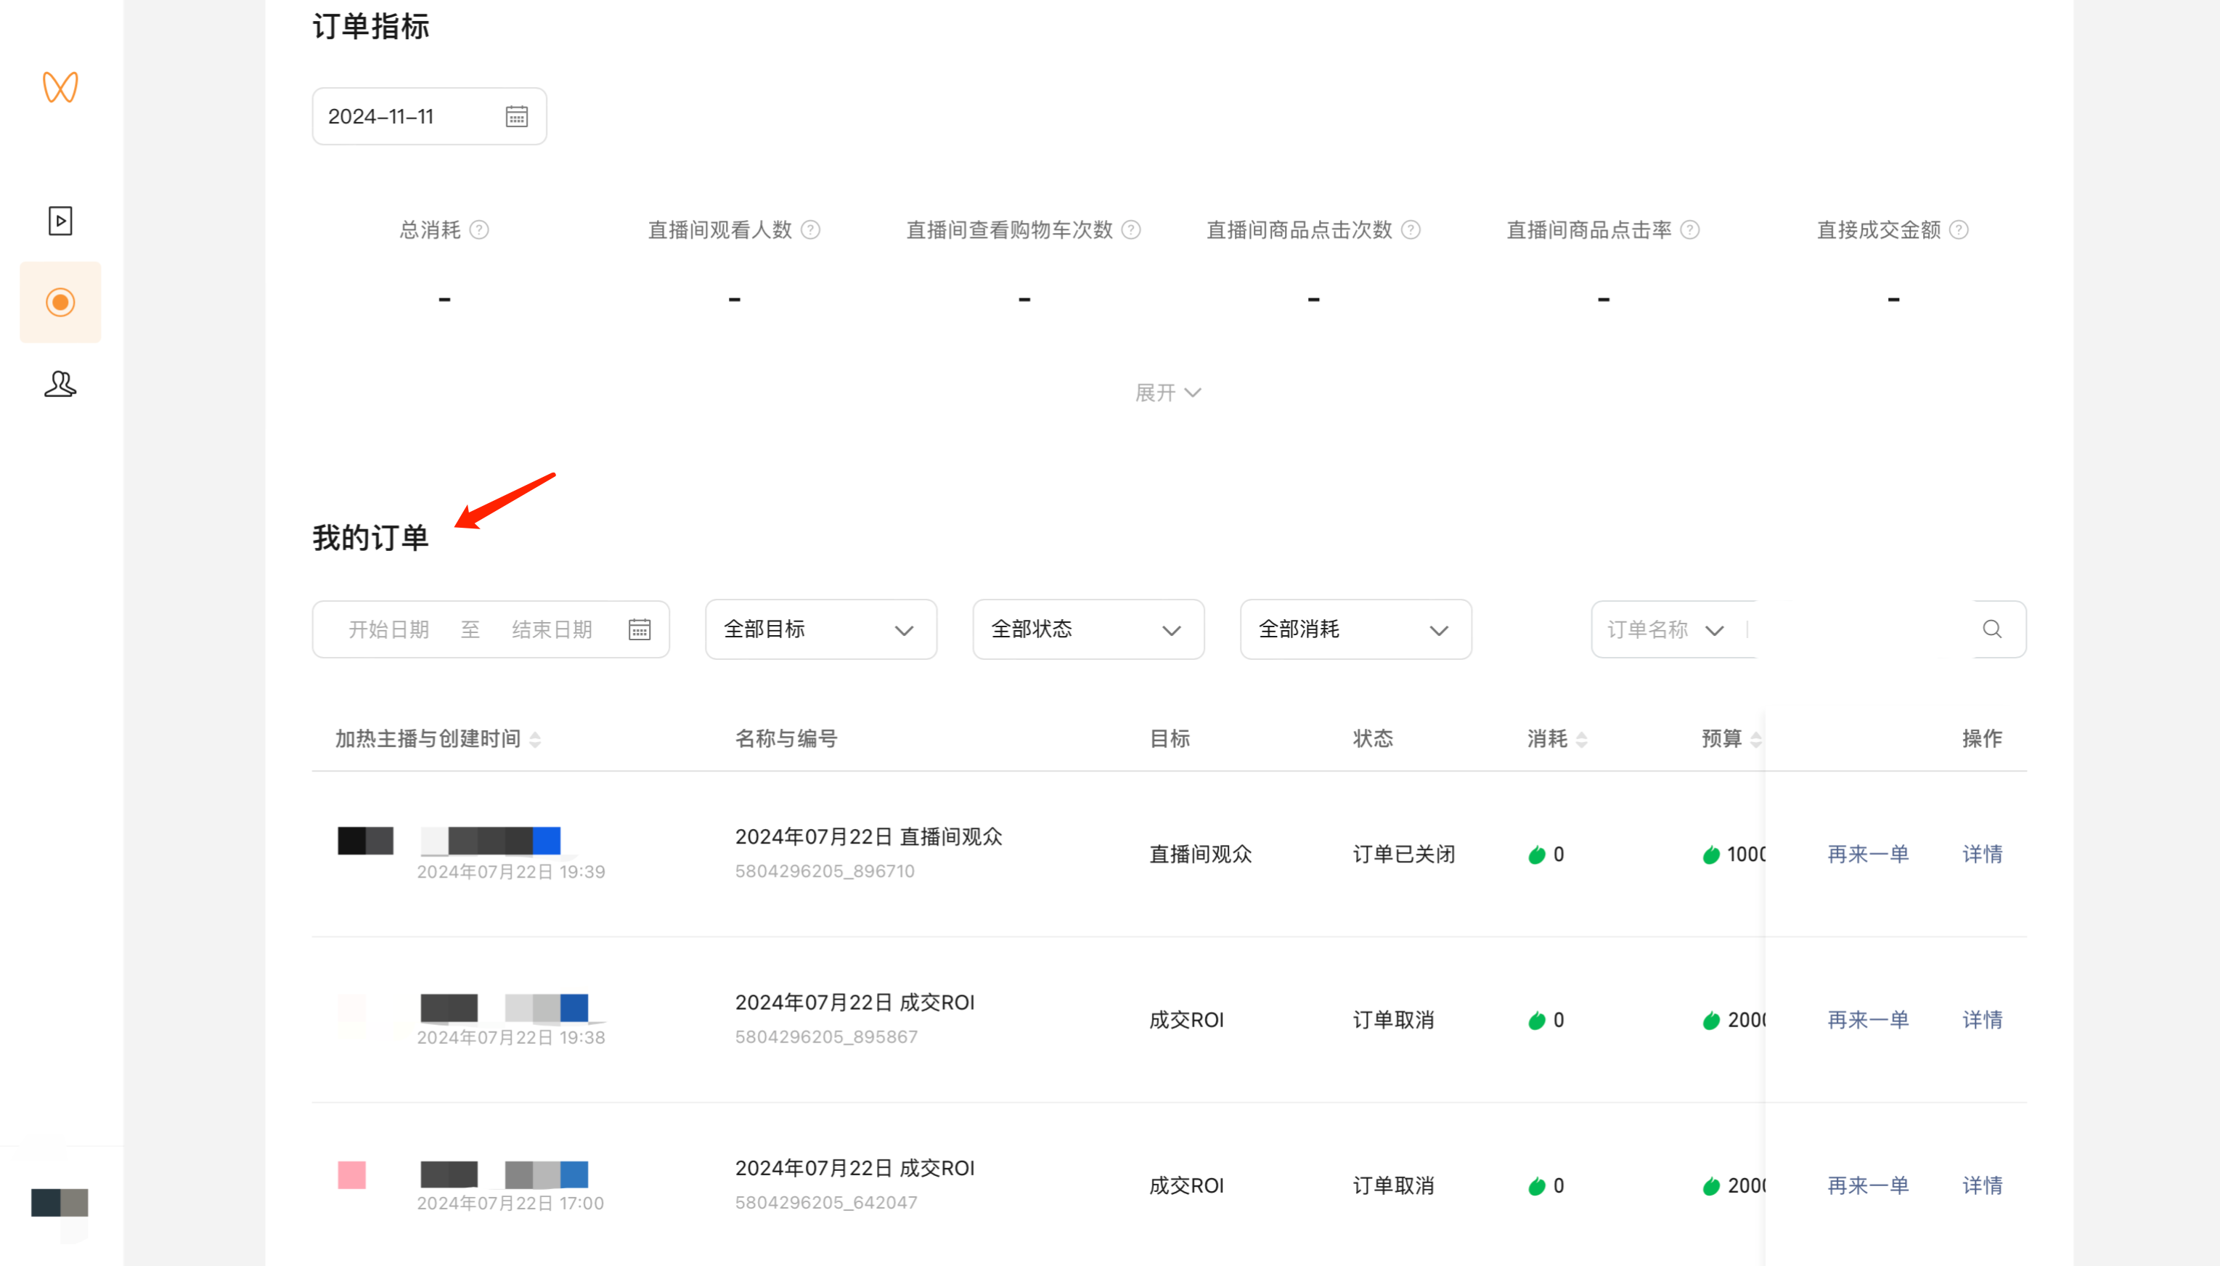Click the 开始日期 date input
Screen dimensions: 2220x1266
[x=388, y=629]
